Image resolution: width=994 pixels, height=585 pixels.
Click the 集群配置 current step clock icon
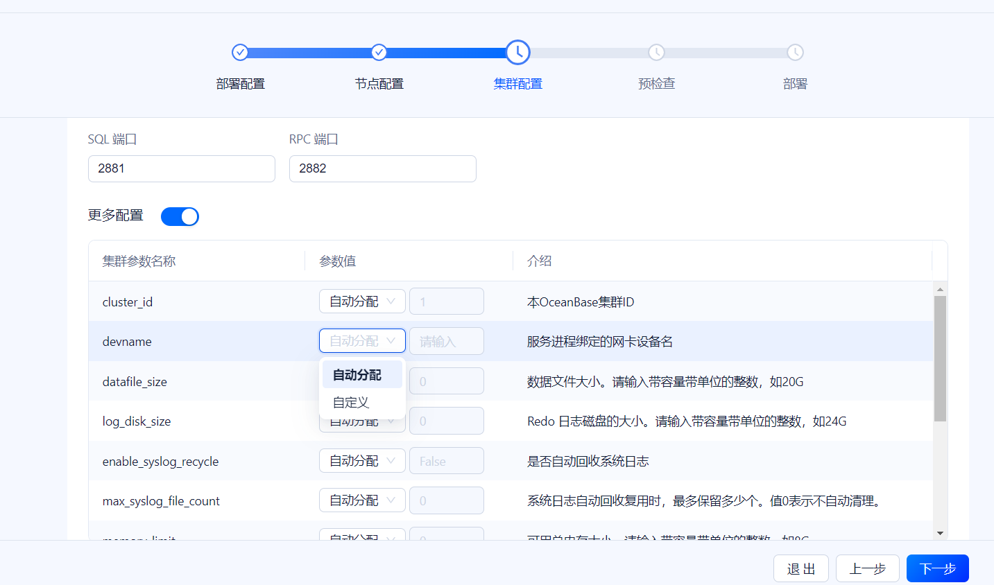[x=518, y=52]
